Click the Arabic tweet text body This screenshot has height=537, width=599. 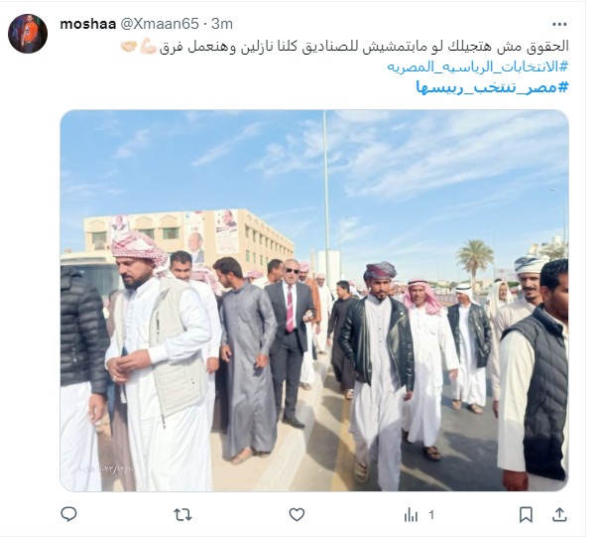pos(364,47)
